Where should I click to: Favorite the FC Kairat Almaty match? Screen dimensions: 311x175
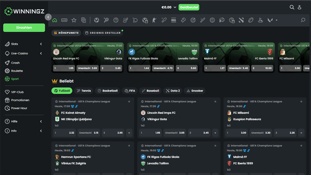coord(129,101)
